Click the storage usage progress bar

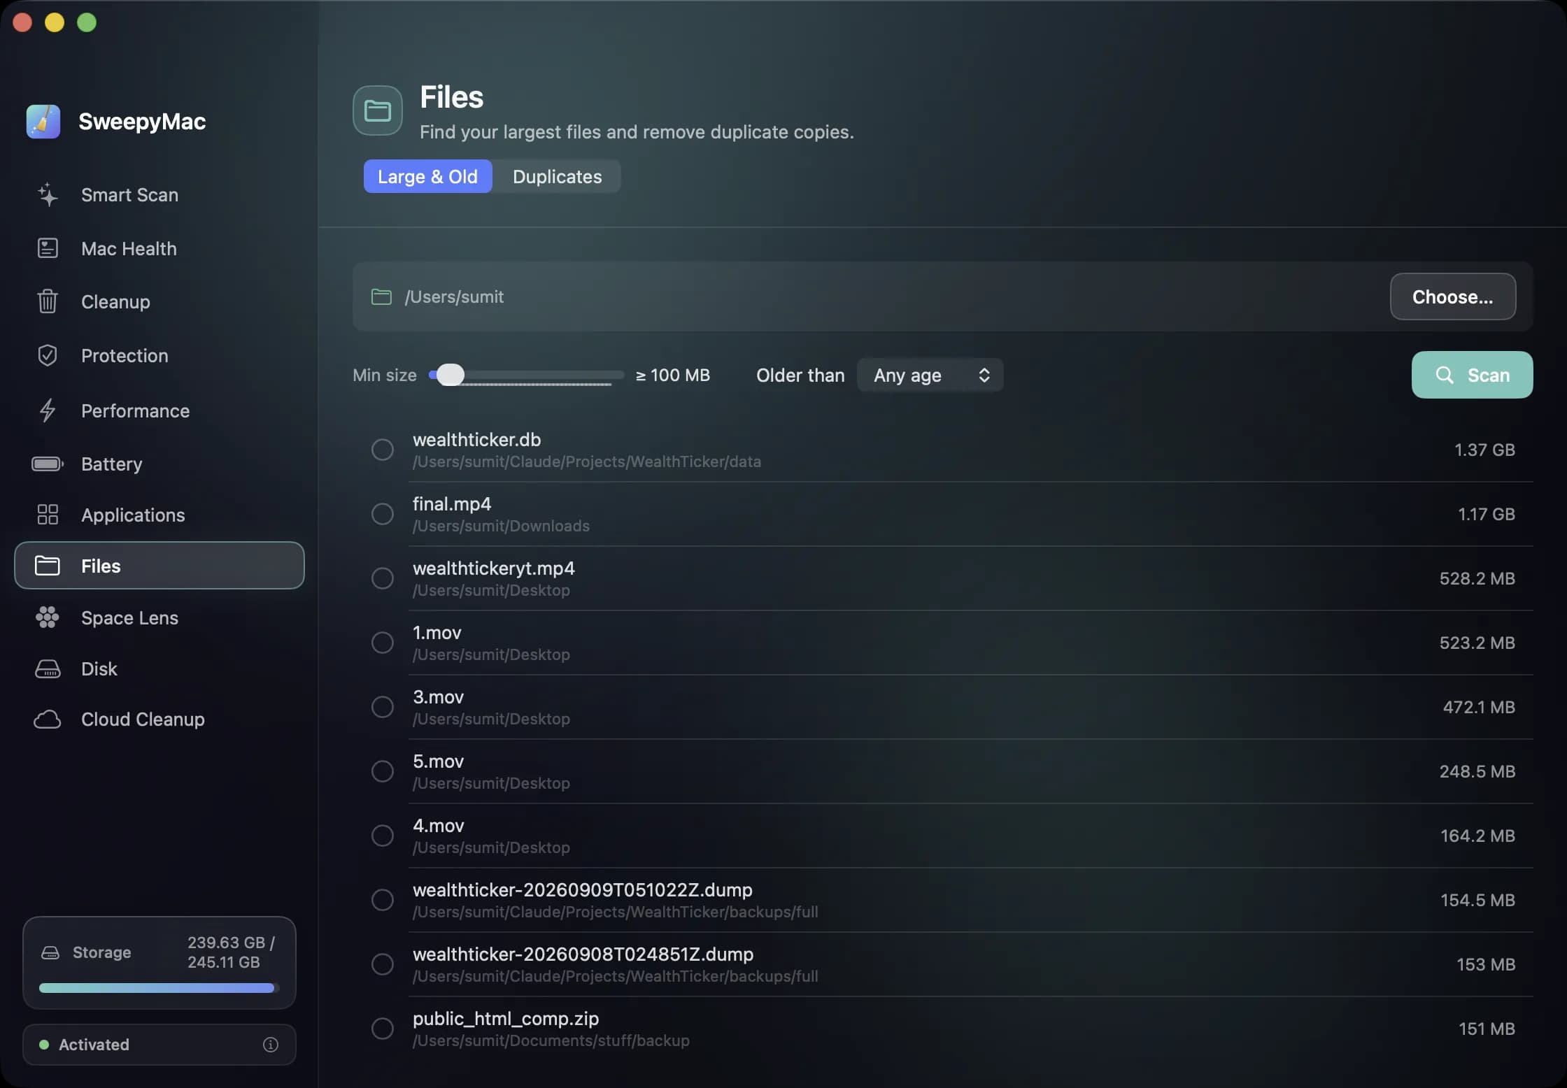pos(159,988)
